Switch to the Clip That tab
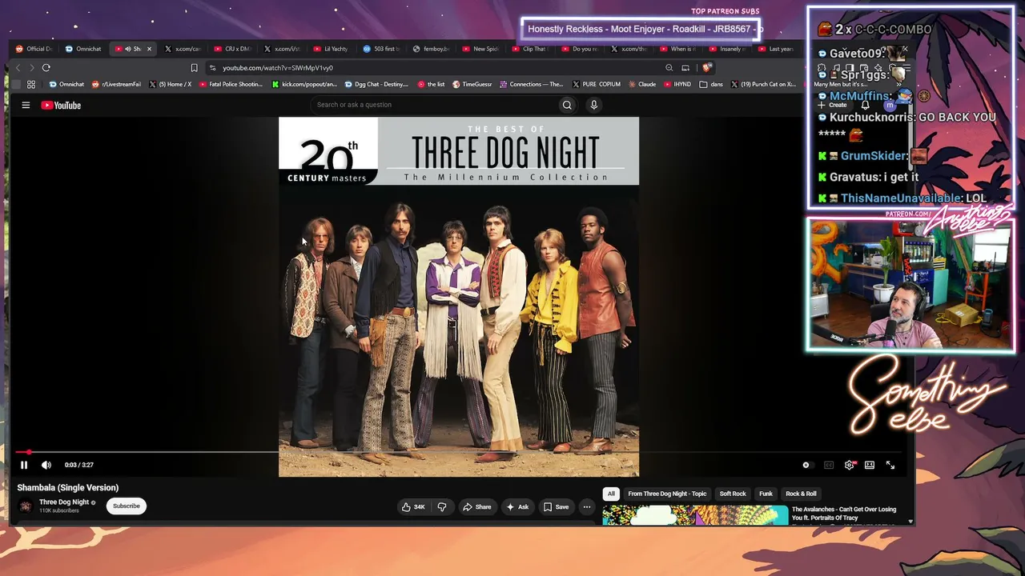This screenshot has width=1025, height=576. 530,49
